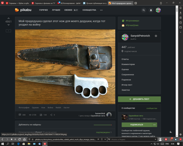Open Игнор-лист in profile menu
The height and width of the screenshot is (146, 183).
127,85
